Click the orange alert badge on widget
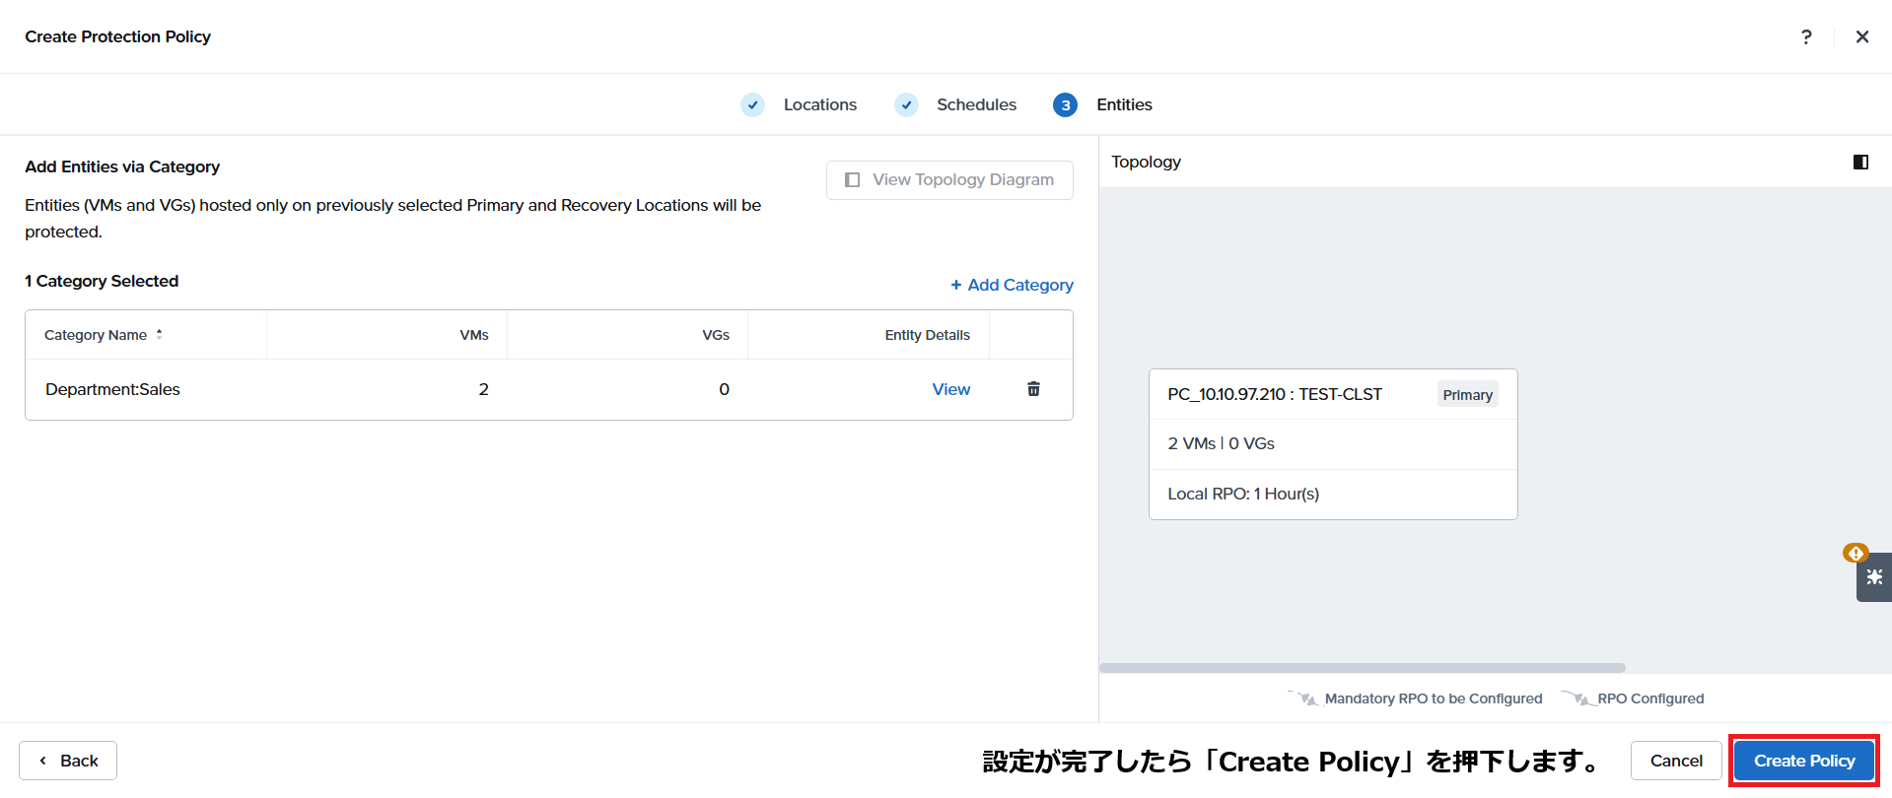Screen dimensions: 1892x798 tap(1855, 553)
